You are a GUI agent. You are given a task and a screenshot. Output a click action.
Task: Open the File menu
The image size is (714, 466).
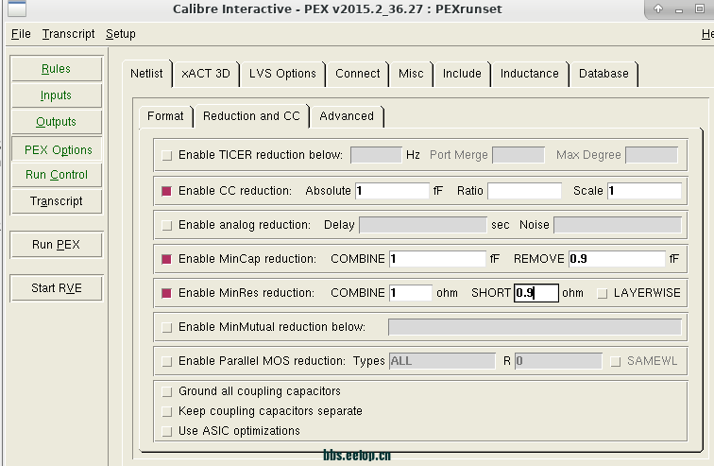coord(21,34)
